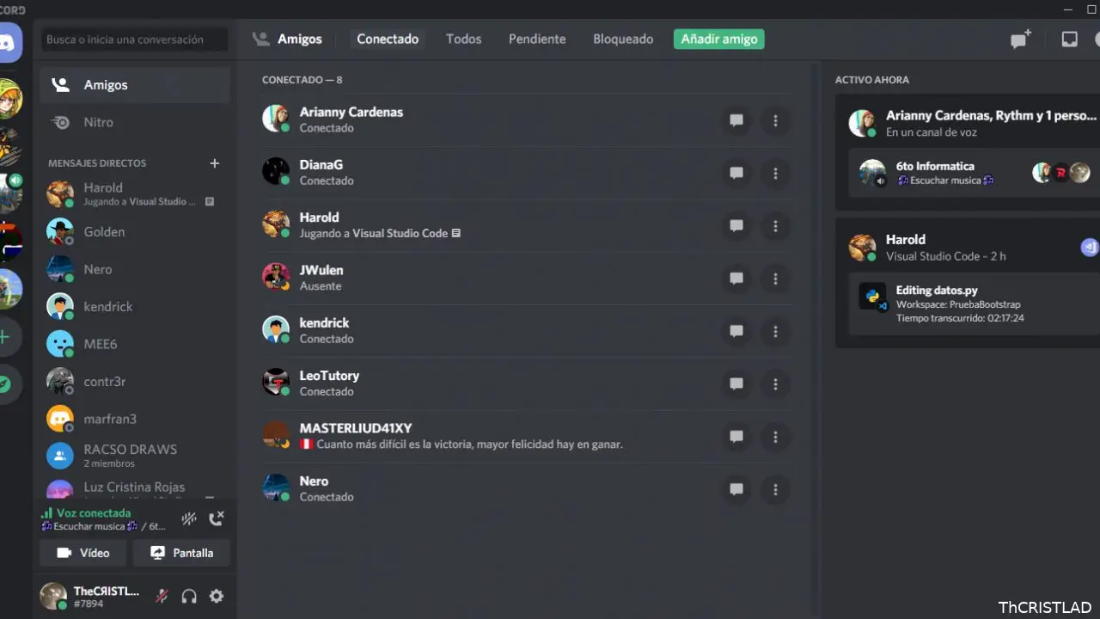
Task: Open user settings gear
Action: (x=217, y=596)
